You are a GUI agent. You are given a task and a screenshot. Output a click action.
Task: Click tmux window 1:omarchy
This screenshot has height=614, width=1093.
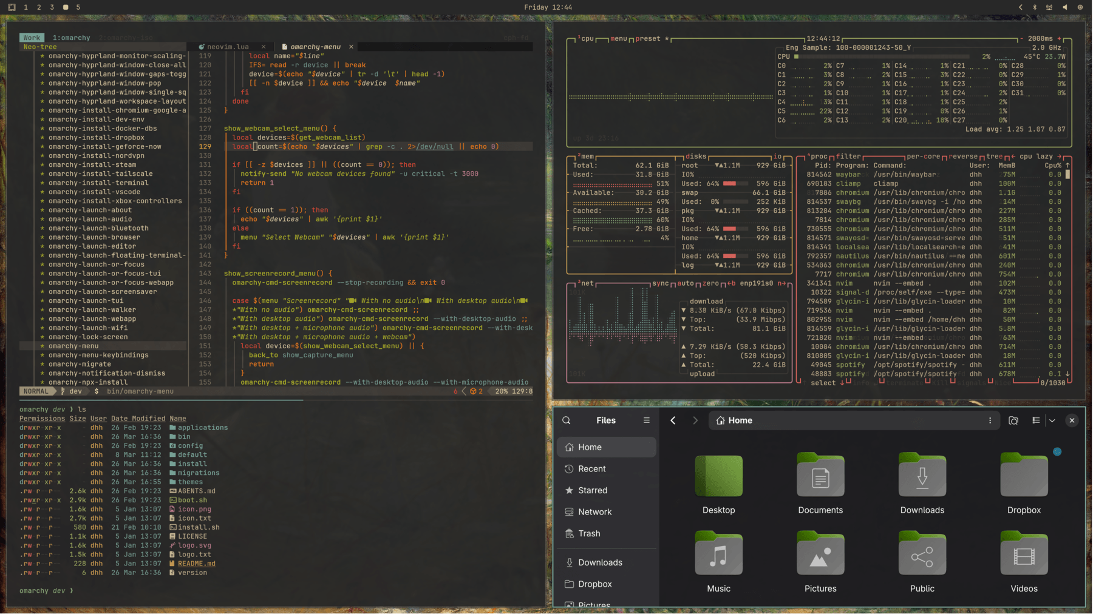click(x=71, y=38)
